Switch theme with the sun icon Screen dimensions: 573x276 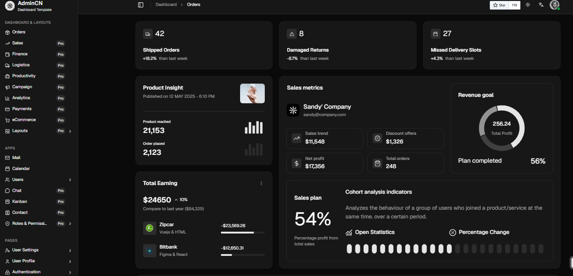point(528,5)
